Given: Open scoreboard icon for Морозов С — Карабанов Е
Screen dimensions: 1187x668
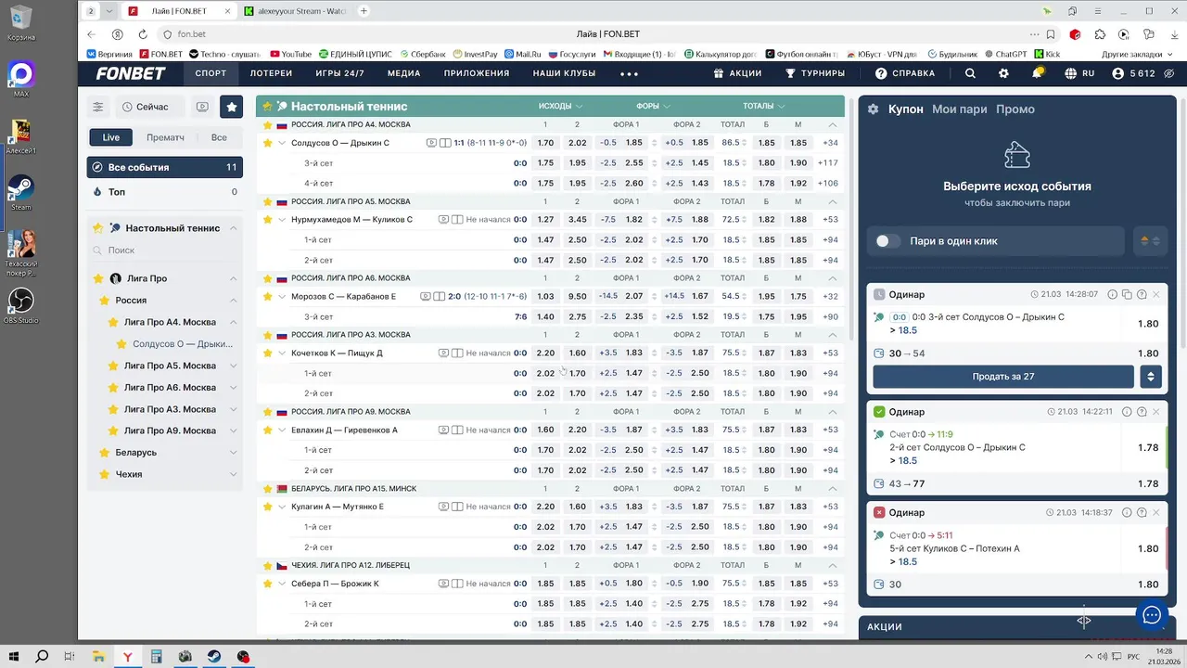Looking at the screenshot, I should 440,297.
